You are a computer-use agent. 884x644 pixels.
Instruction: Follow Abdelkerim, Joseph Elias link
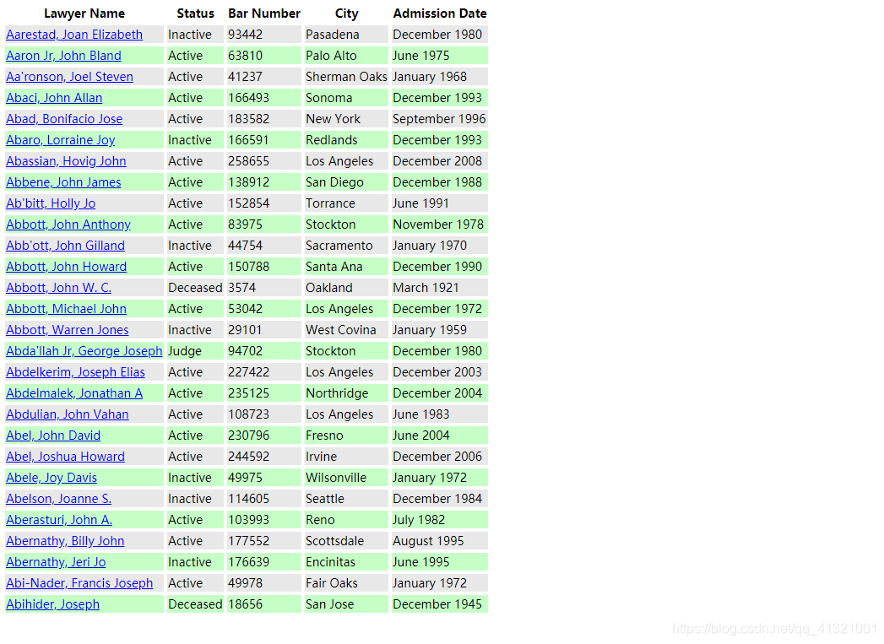click(75, 372)
